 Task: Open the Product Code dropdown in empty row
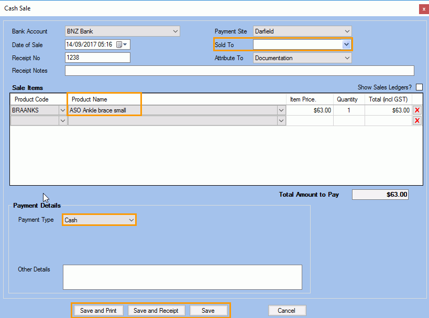(x=63, y=121)
